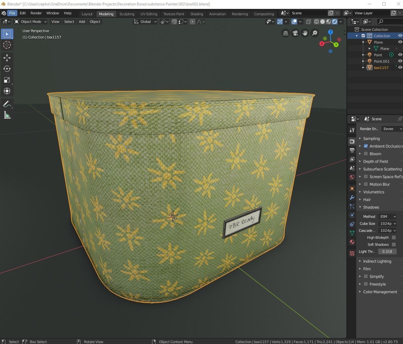Select the Transform tool
The image size is (403, 344).
point(7,91)
